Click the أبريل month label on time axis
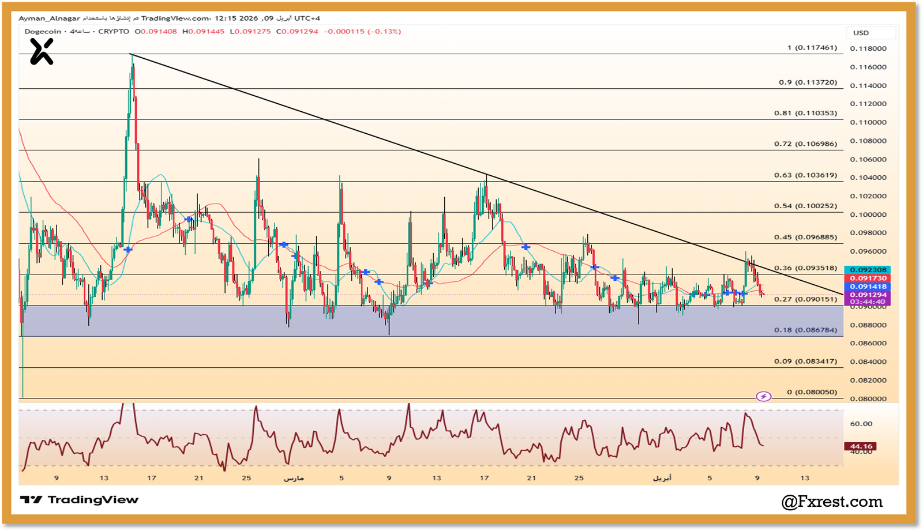The image size is (923, 531). 662,478
